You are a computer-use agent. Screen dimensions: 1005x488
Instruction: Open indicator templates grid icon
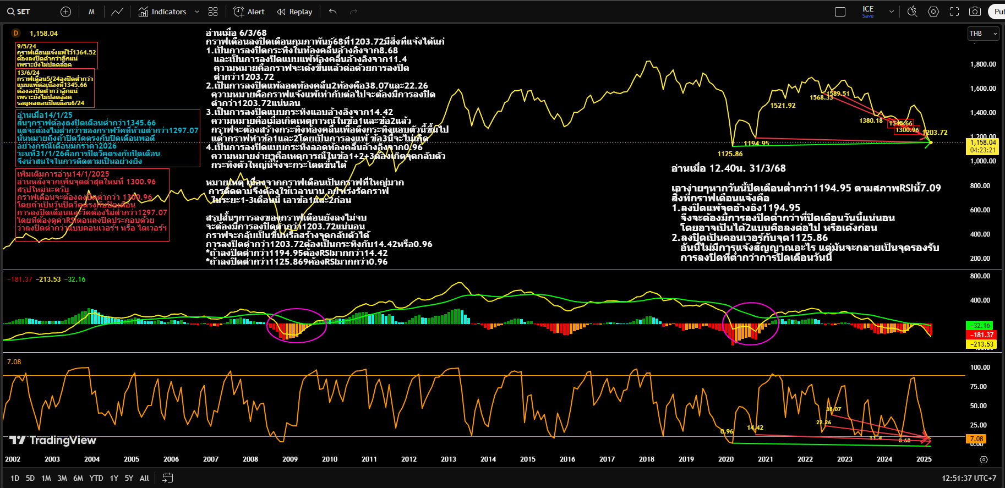click(x=214, y=12)
